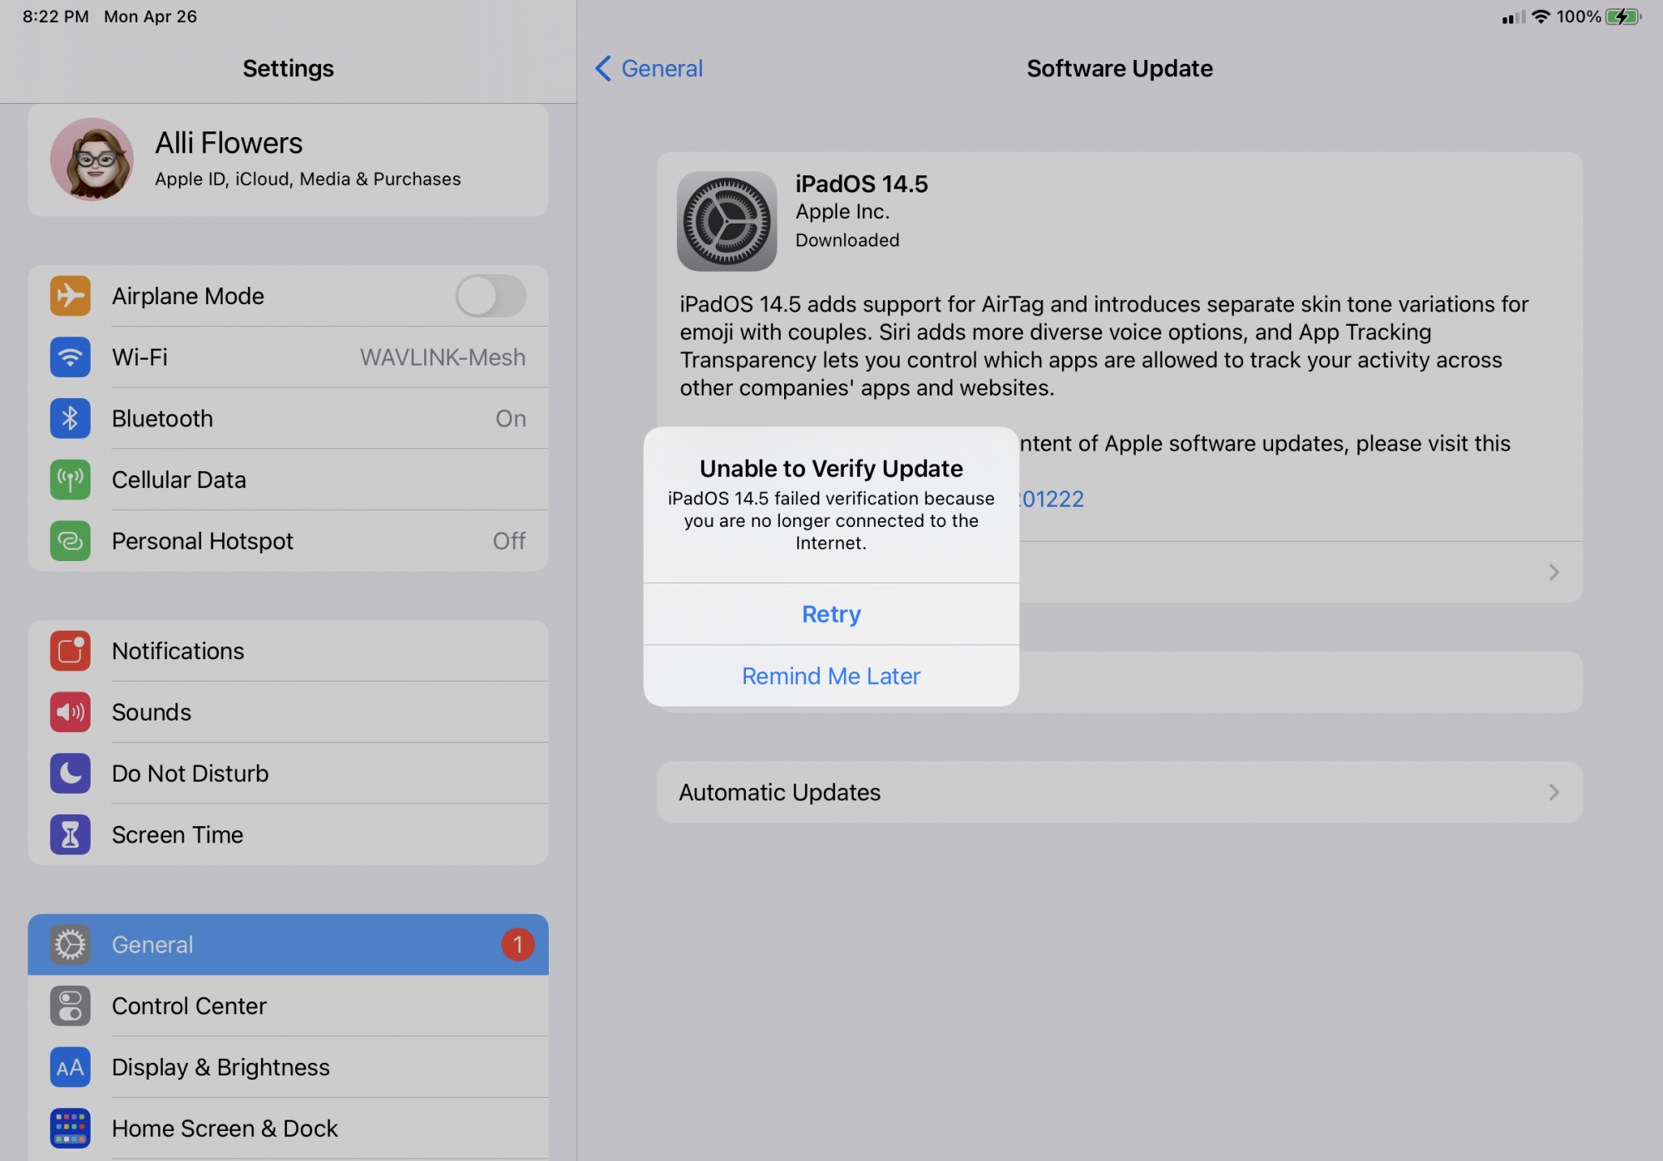The image size is (1663, 1161).
Task: Tap the iPadOS 14.5 gear update icon
Action: pos(727,221)
